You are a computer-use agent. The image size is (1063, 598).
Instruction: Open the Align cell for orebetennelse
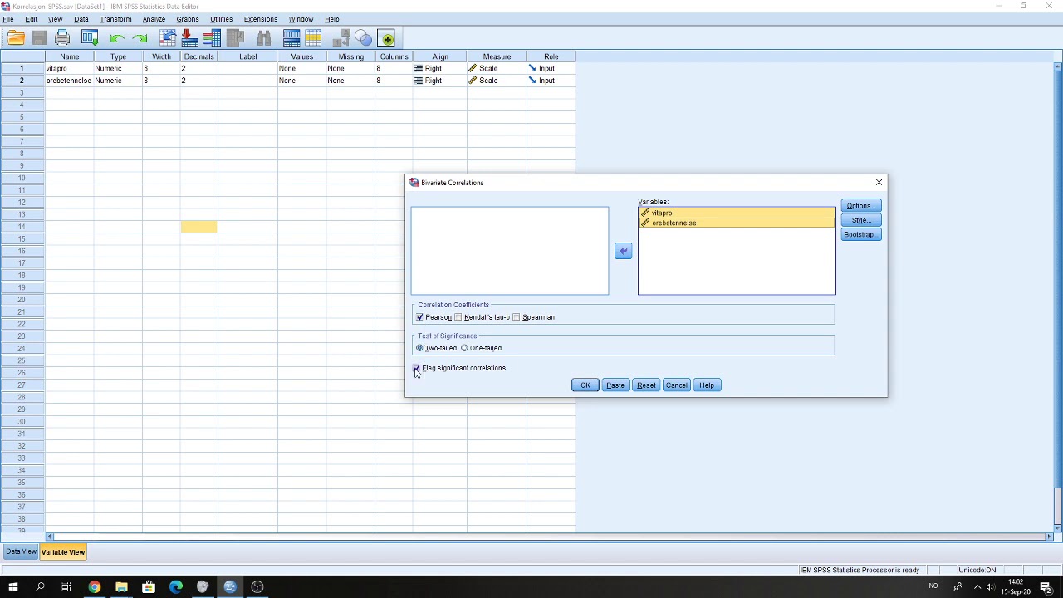[x=439, y=81]
